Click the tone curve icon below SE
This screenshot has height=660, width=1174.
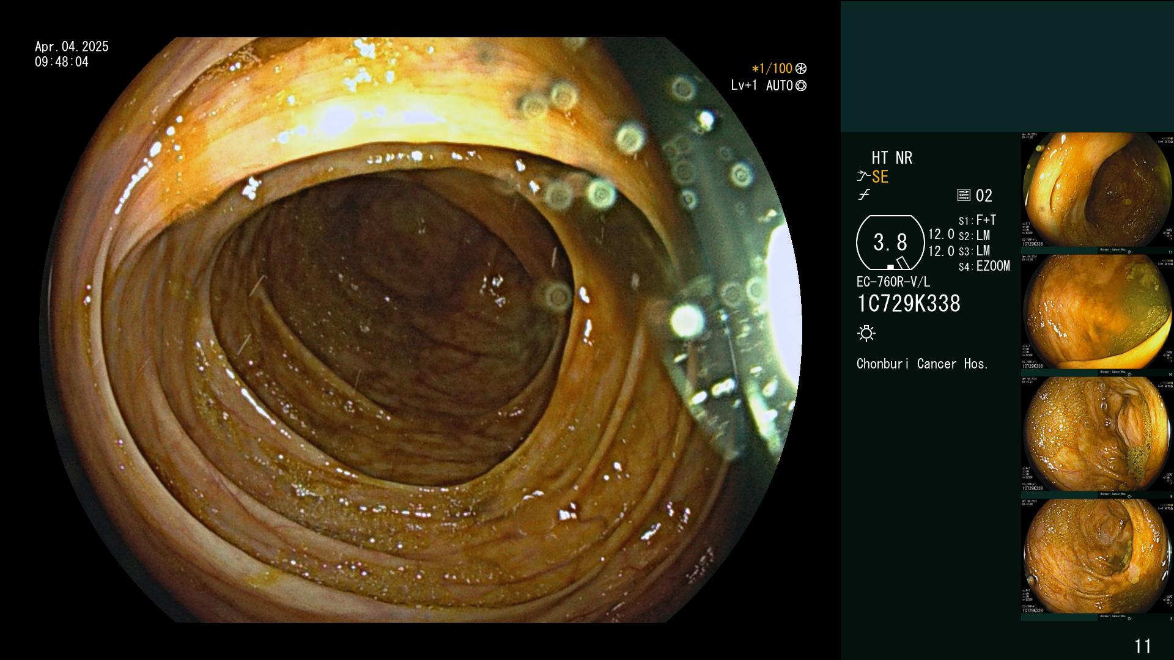[x=863, y=196]
